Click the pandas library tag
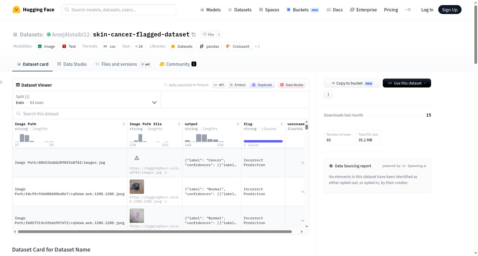The height and width of the screenshot is (256, 478). [209, 46]
